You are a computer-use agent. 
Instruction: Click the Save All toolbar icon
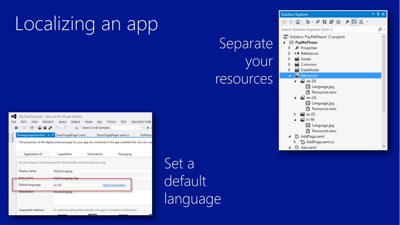tap(50, 128)
